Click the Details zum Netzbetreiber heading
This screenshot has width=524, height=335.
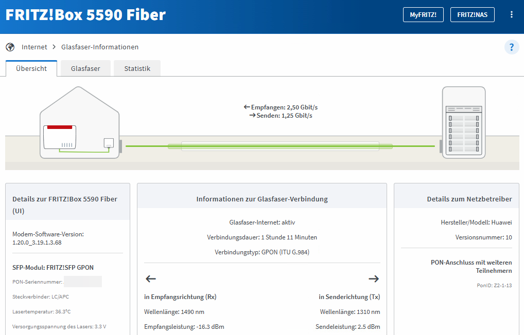pos(469,199)
